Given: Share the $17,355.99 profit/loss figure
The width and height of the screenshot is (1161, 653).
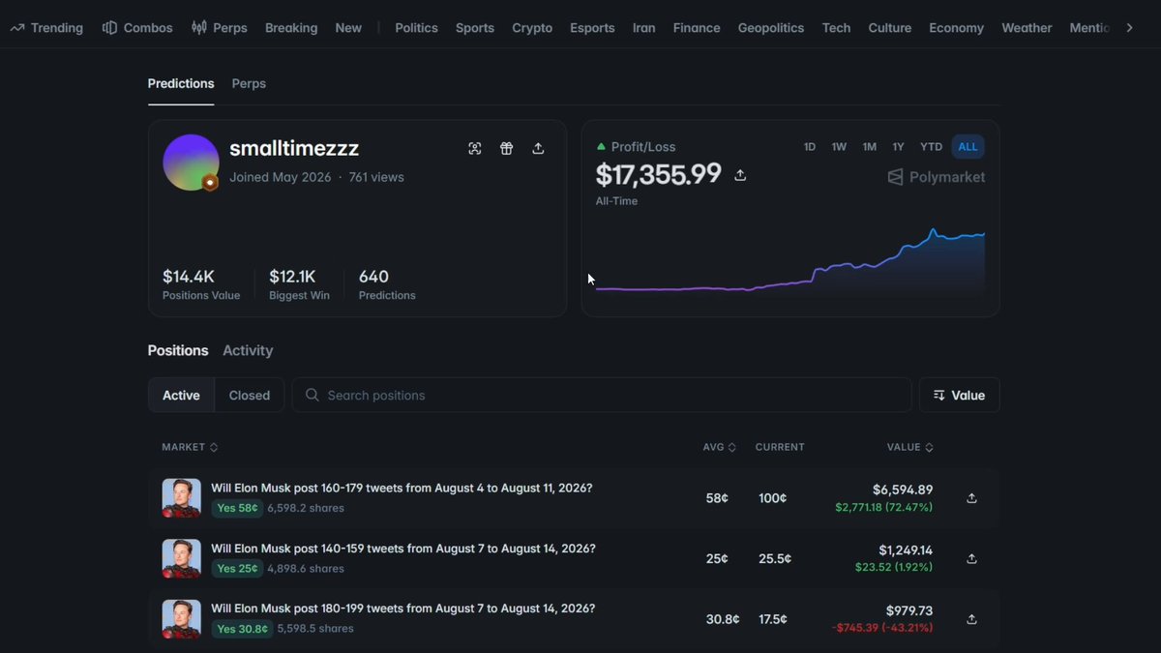Looking at the screenshot, I should pyautogui.click(x=740, y=175).
